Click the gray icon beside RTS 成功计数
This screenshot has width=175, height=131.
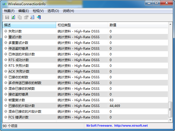(x=6, y=60)
